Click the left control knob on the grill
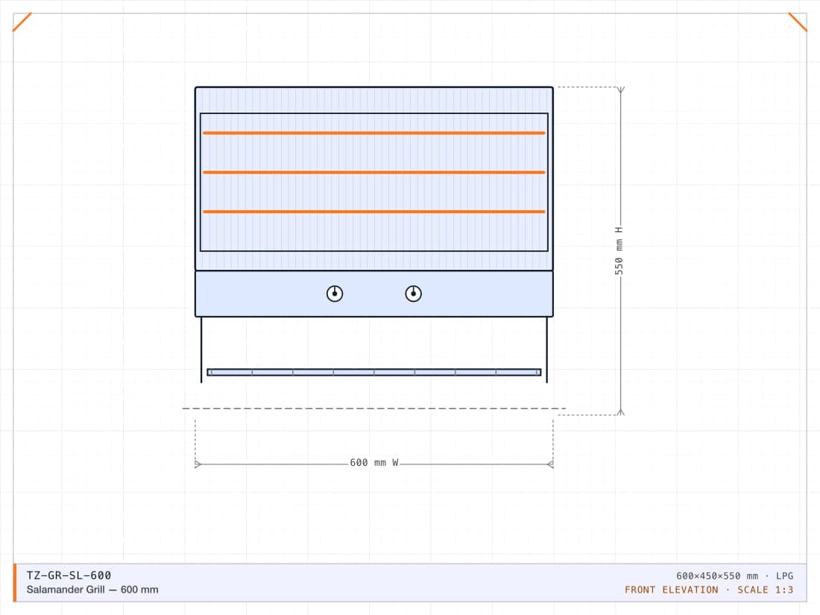820x615 pixels. (335, 294)
